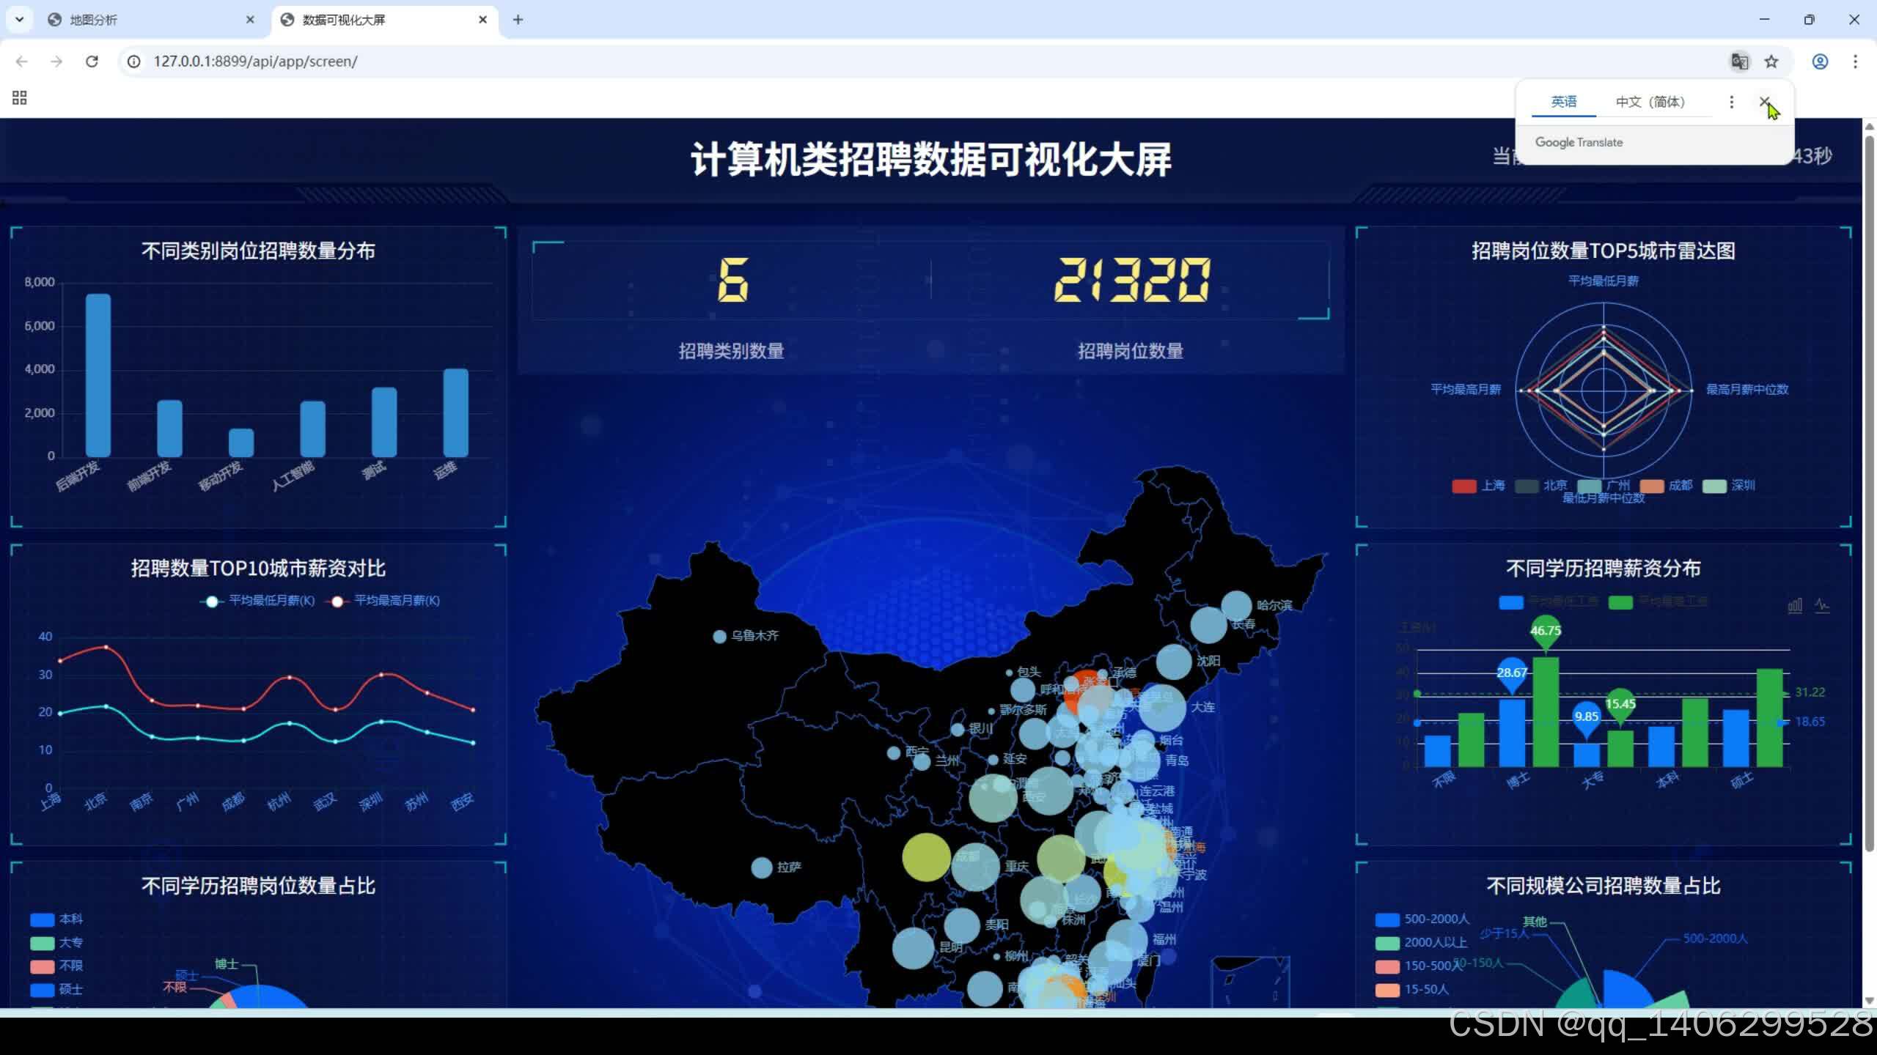Click the 9.85 marker pin on 大专 bar
1877x1055 pixels.
(x=1587, y=719)
